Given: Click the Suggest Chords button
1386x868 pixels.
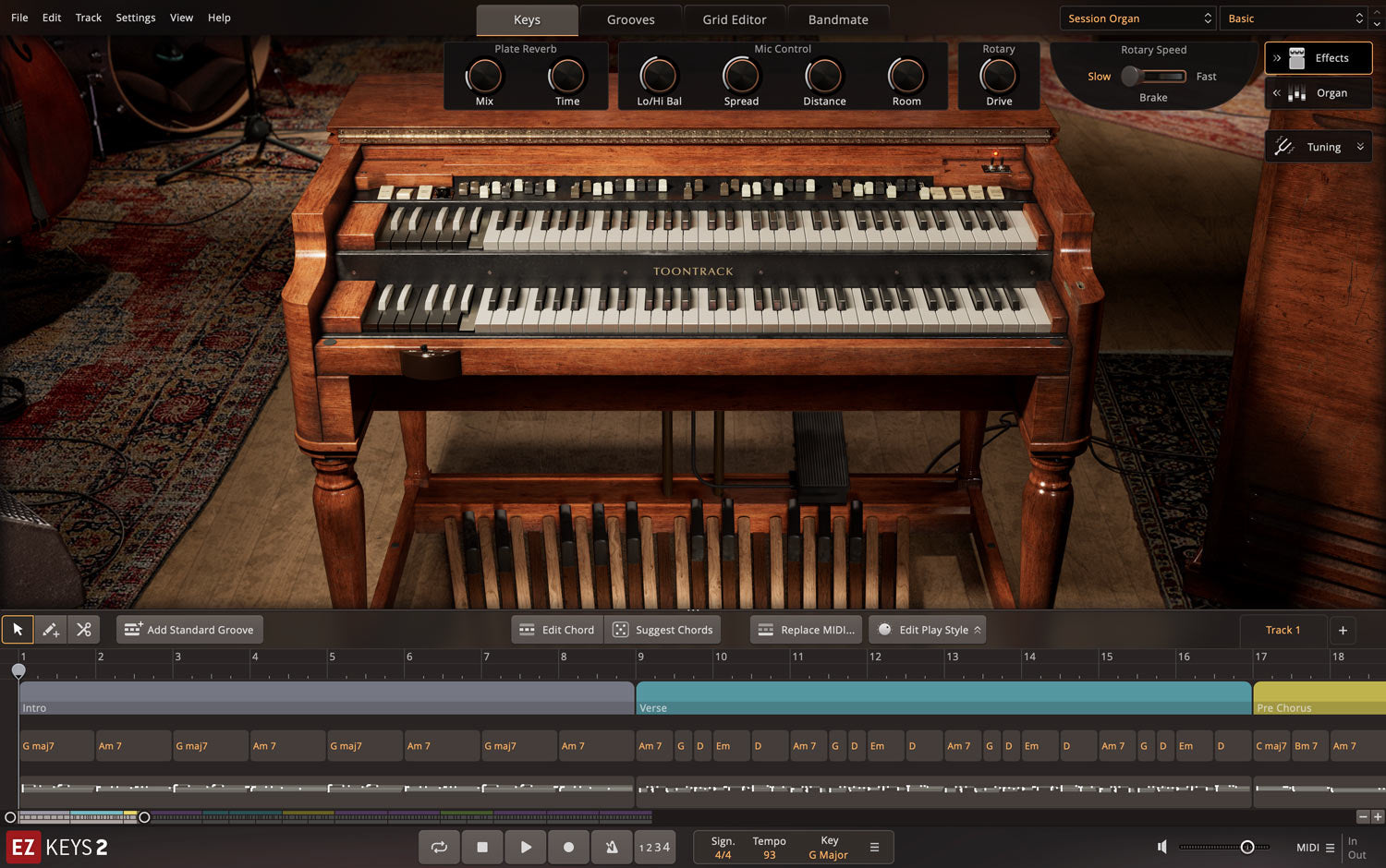Looking at the screenshot, I should [x=663, y=630].
